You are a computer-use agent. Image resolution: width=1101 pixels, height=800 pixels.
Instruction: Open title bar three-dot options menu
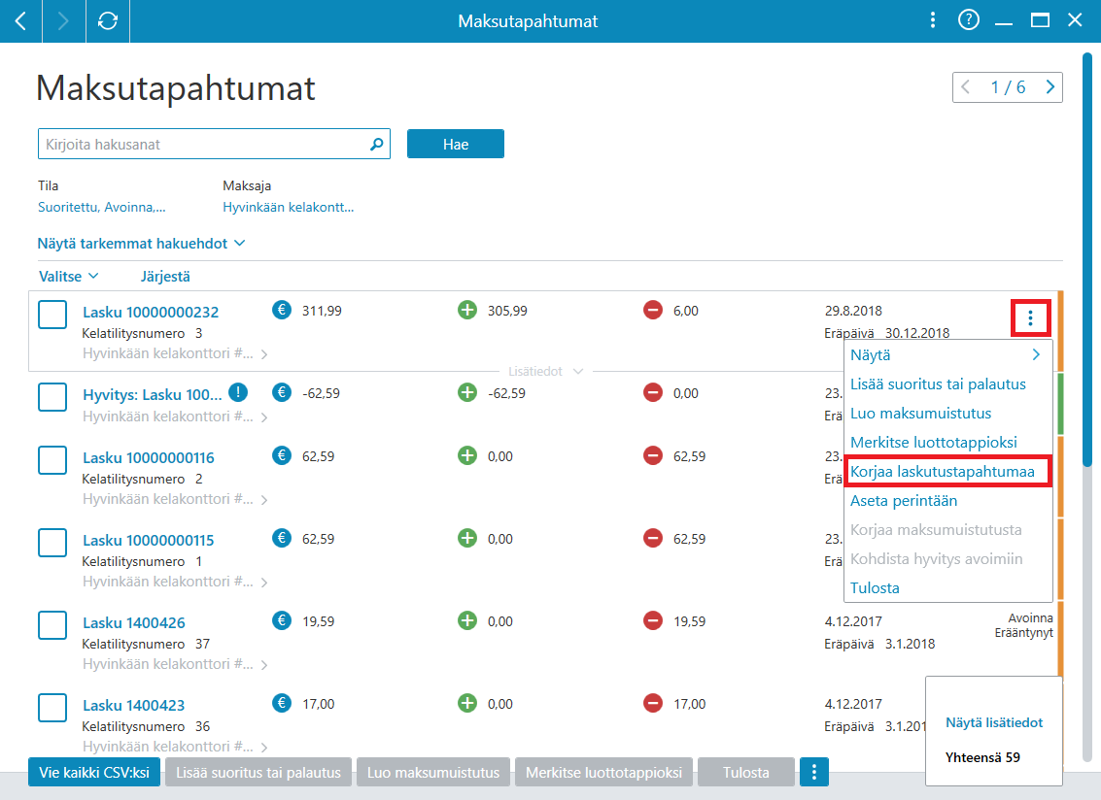tap(933, 20)
